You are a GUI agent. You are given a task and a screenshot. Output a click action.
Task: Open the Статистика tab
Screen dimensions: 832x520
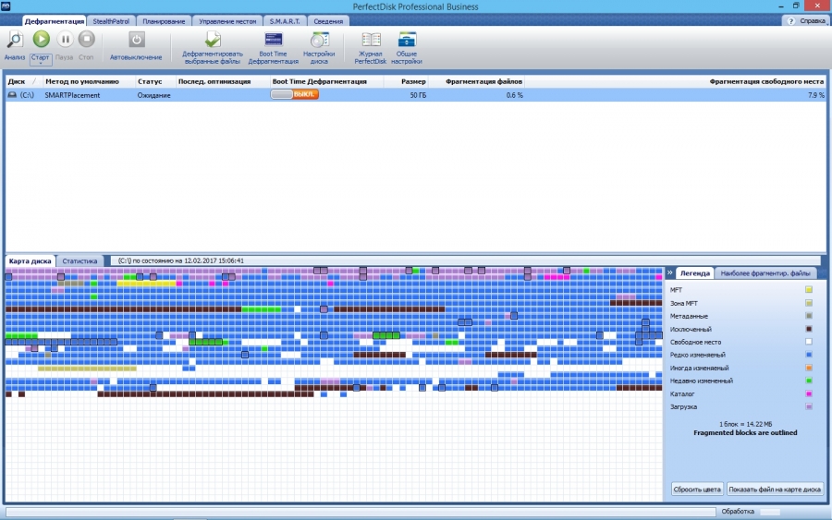click(80, 261)
